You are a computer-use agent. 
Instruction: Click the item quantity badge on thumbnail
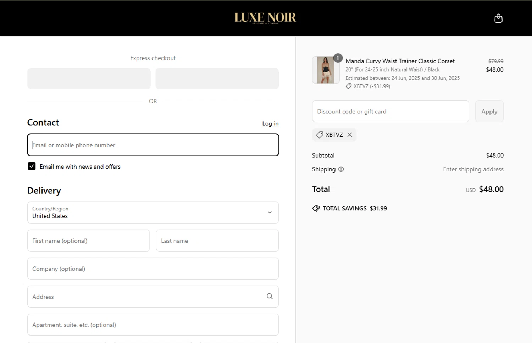tap(338, 58)
